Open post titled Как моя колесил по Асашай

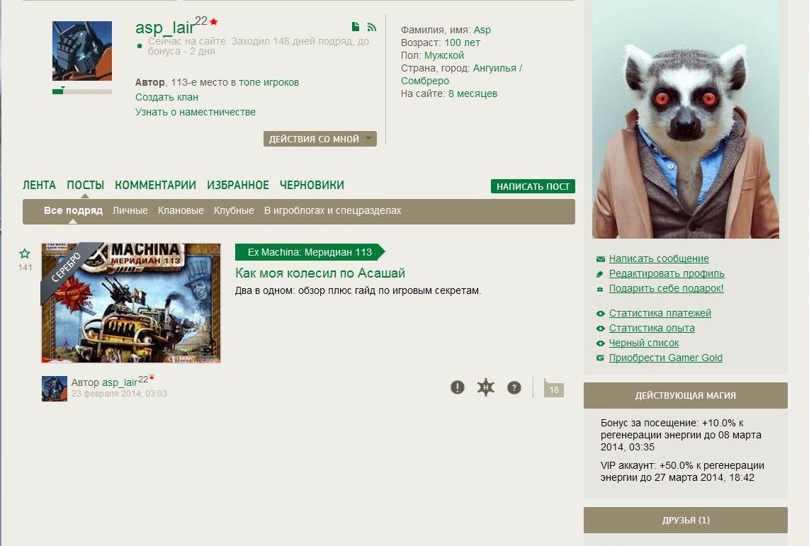point(320,273)
